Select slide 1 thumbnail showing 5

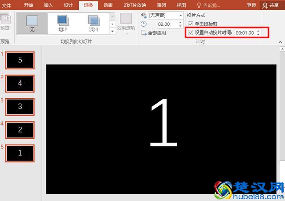[20, 60]
